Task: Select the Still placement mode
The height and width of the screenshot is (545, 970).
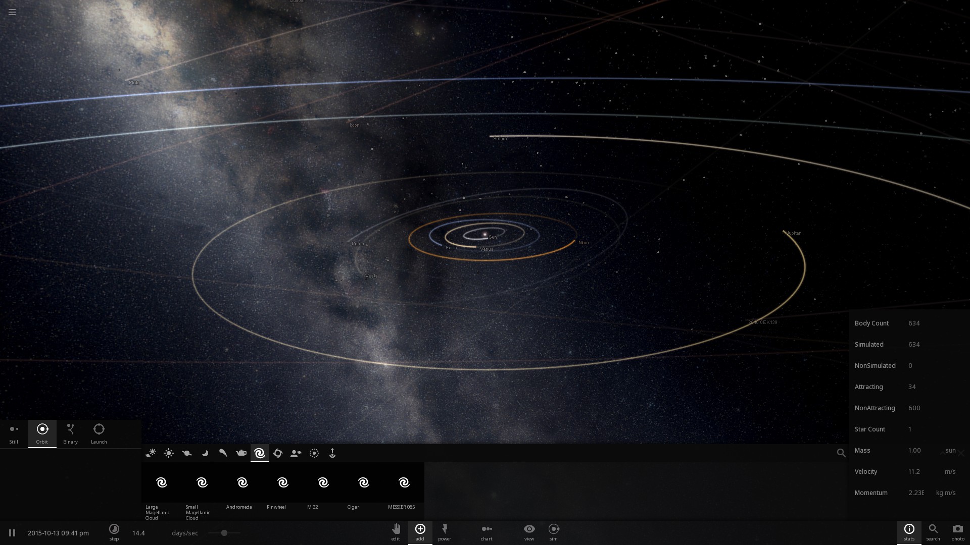Action: [x=14, y=434]
